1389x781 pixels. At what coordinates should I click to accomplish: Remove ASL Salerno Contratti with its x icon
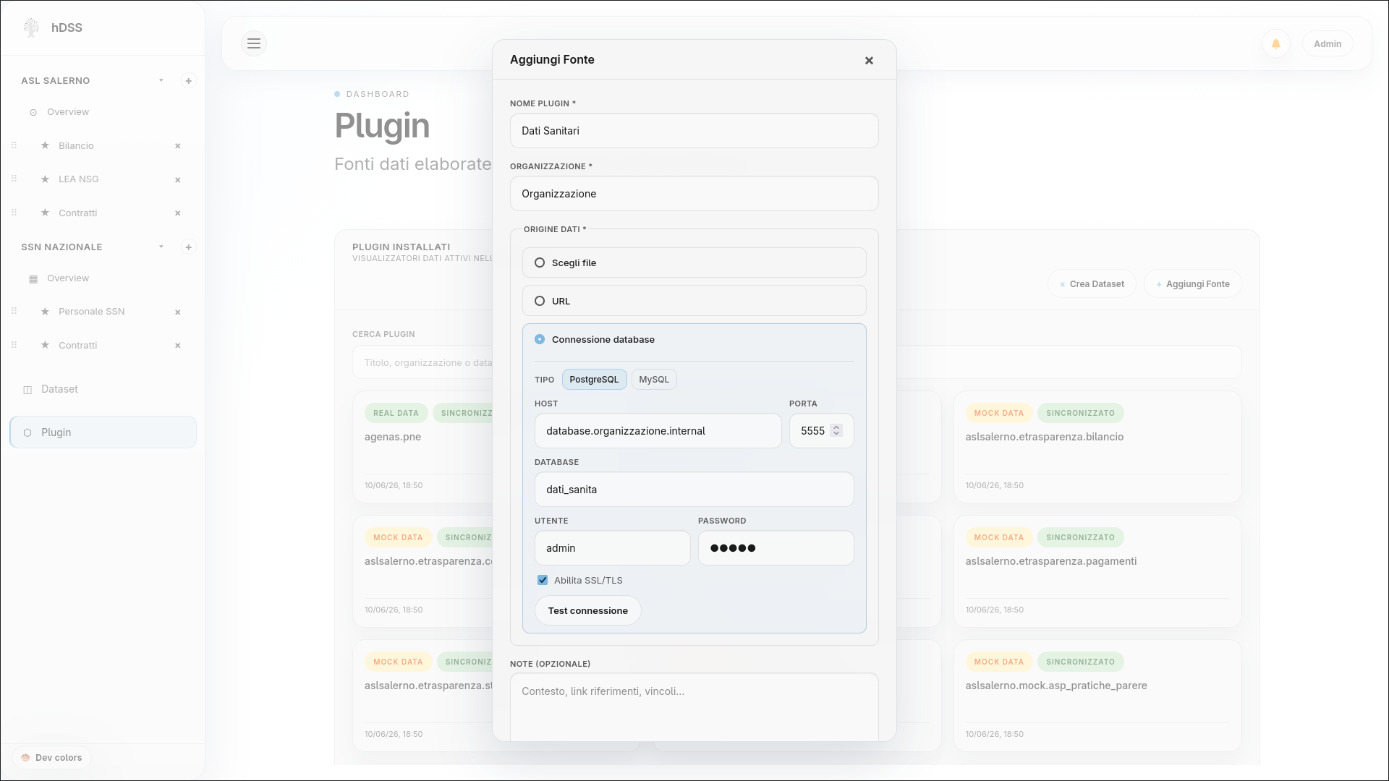pyautogui.click(x=178, y=213)
